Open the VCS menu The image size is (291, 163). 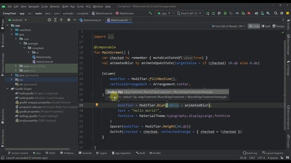tap(88, 6)
